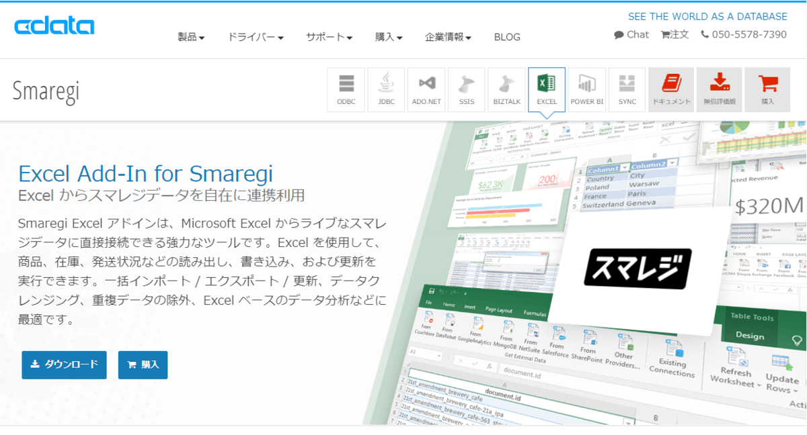Click the Excel からスマレジデータを自在に連携利用 subtitle
Viewport: 807px width, 435px height.
pyautogui.click(x=161, y=195)
